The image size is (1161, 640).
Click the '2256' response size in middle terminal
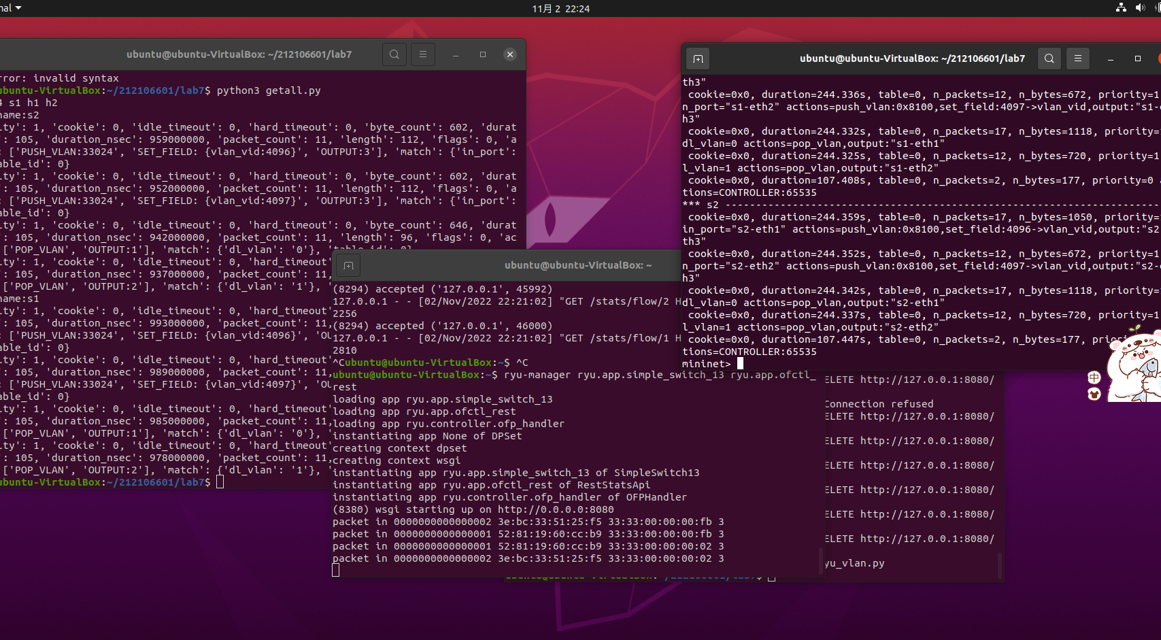(345, 314)
